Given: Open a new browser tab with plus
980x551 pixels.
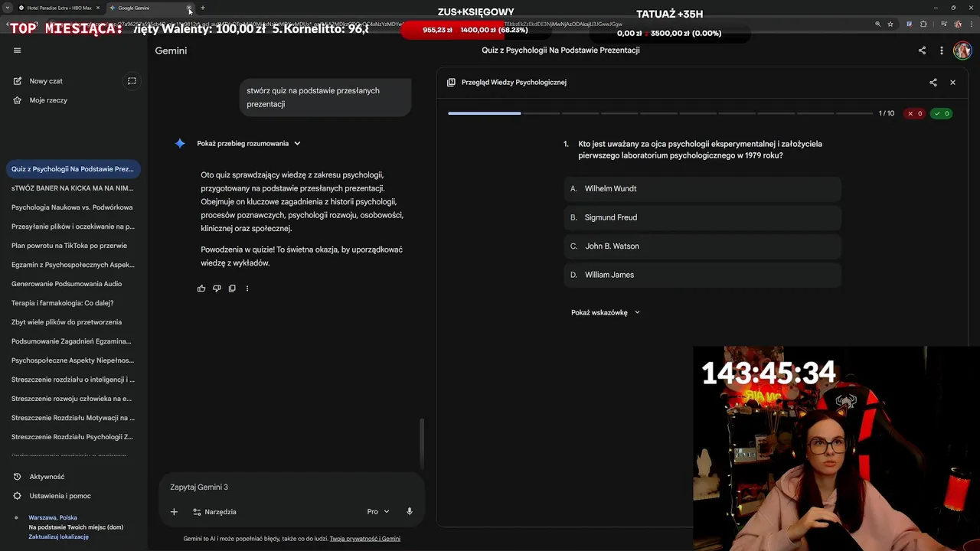Looking at the screenshot, I should pos(202,8).
